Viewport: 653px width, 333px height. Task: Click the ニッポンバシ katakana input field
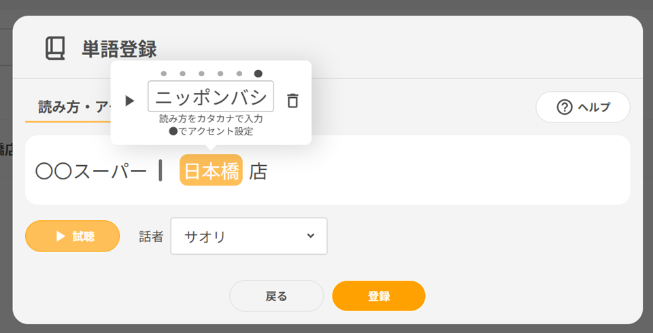(211, 97)
